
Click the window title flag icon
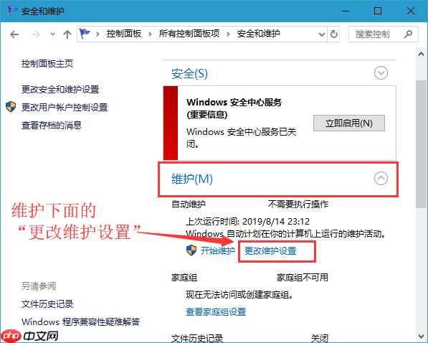(x=12, y=11)
